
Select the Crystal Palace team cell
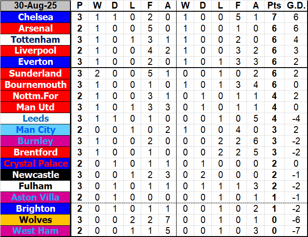click(36, 164)
